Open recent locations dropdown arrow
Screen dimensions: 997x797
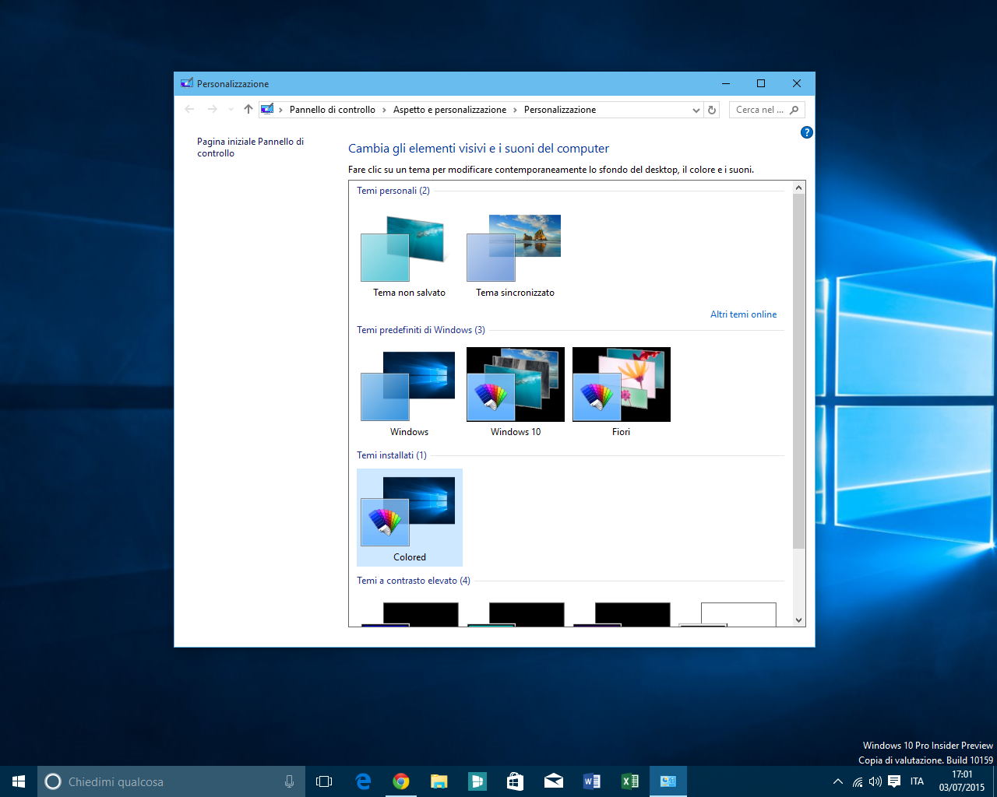(231, 110)
